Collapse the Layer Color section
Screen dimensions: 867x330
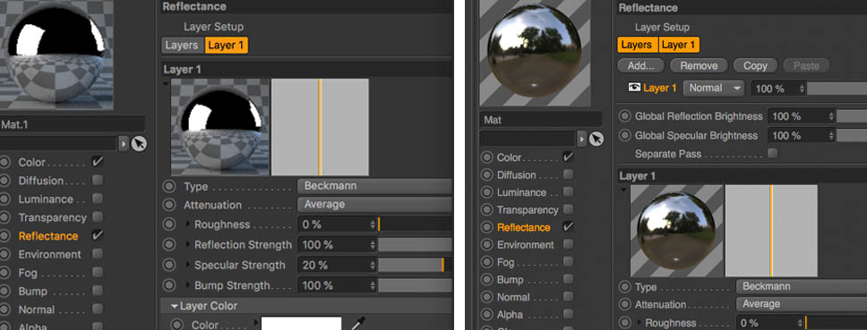click(175, 306)
